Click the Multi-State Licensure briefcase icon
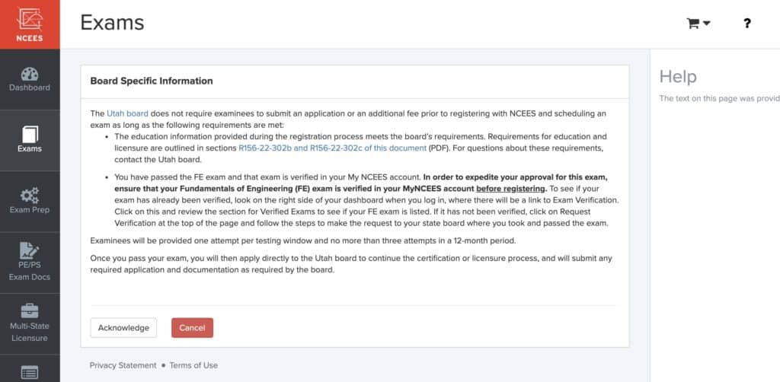Viewport: 780px width, 382px height. [30, 311]
